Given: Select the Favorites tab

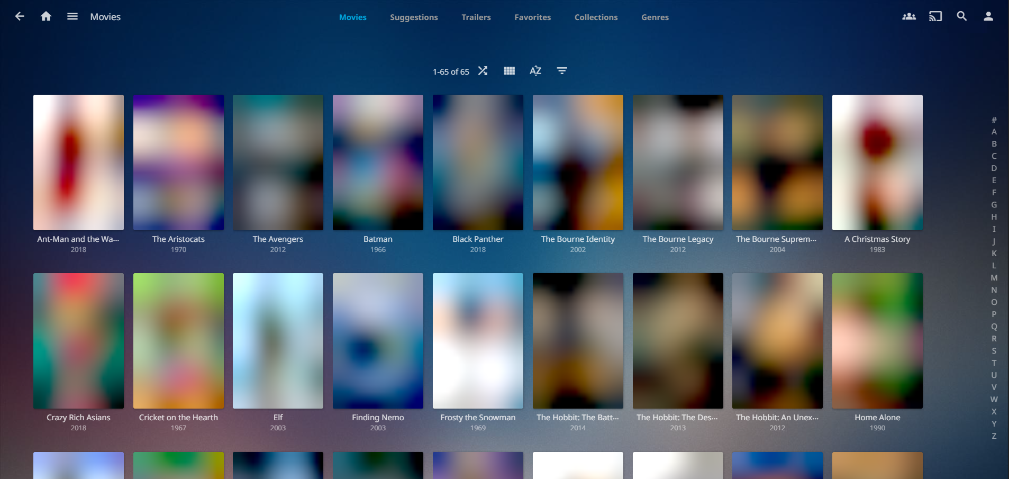Looking at the screenshot, I should pos(532,17).
